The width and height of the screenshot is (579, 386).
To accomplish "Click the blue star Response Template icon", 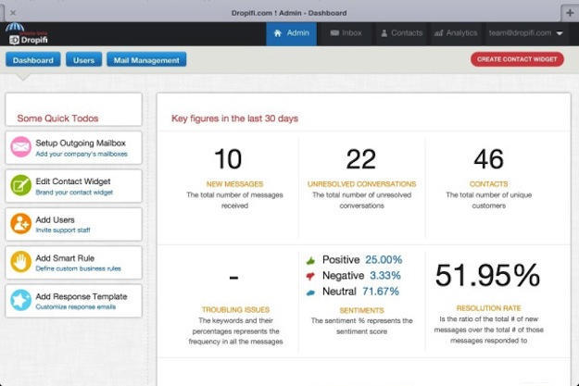I will tap(20, 301).
